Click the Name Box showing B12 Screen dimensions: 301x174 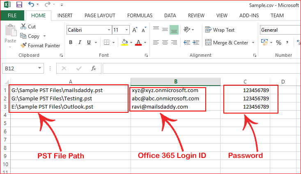click(x=23, y=68)
